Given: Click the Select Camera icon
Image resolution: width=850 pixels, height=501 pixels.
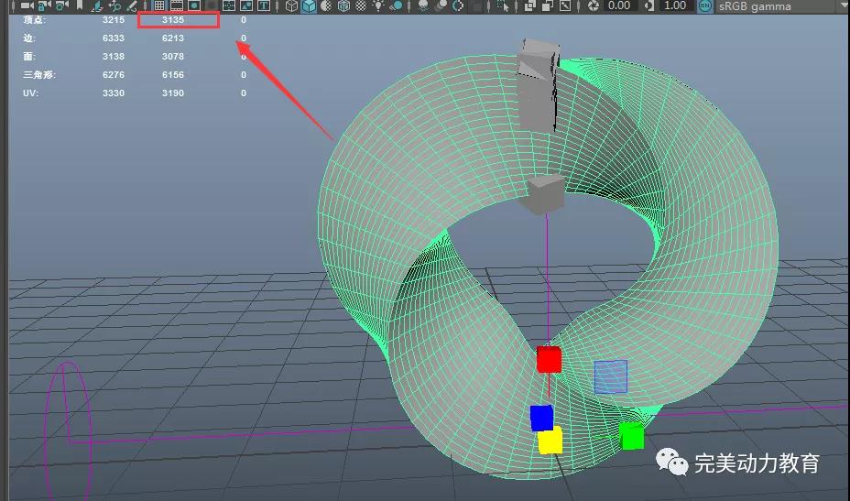Looking at the screenshot, I should [x=27, y=5].
